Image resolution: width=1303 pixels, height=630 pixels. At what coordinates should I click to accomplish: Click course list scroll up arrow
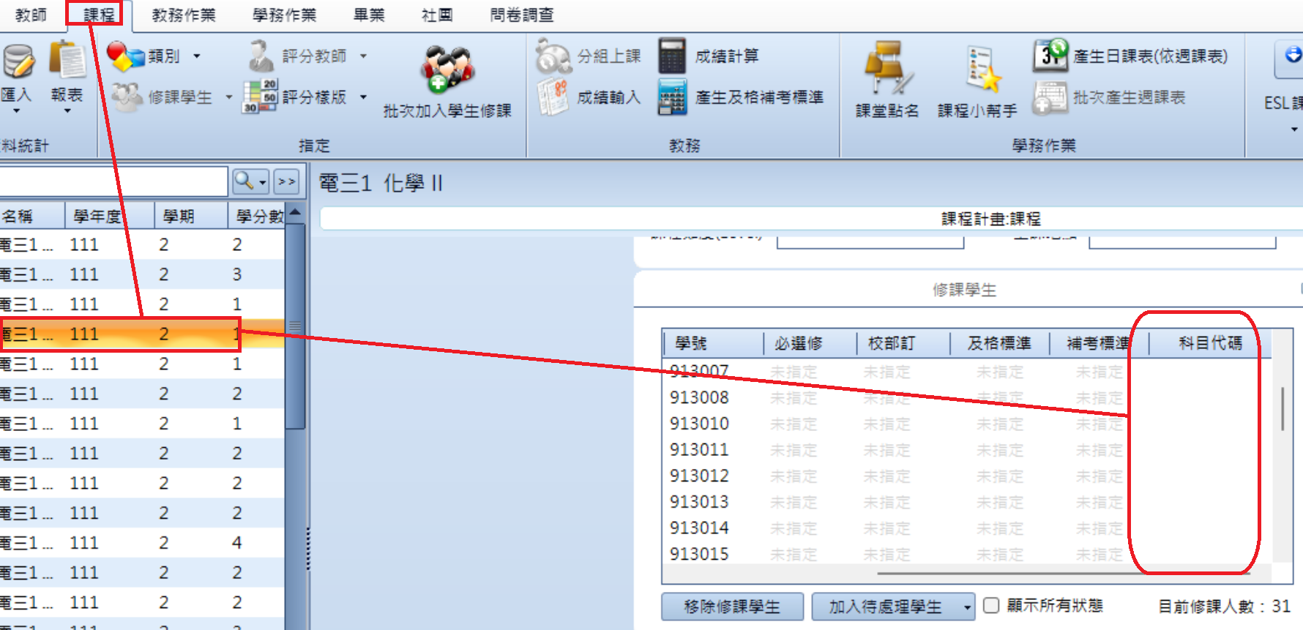coord(295,213)
